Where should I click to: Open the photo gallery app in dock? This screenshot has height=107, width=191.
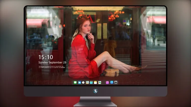click(x=100, y=83)
